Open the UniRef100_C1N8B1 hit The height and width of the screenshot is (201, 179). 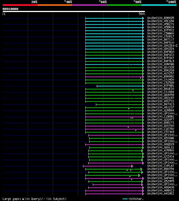pos(161,116)
